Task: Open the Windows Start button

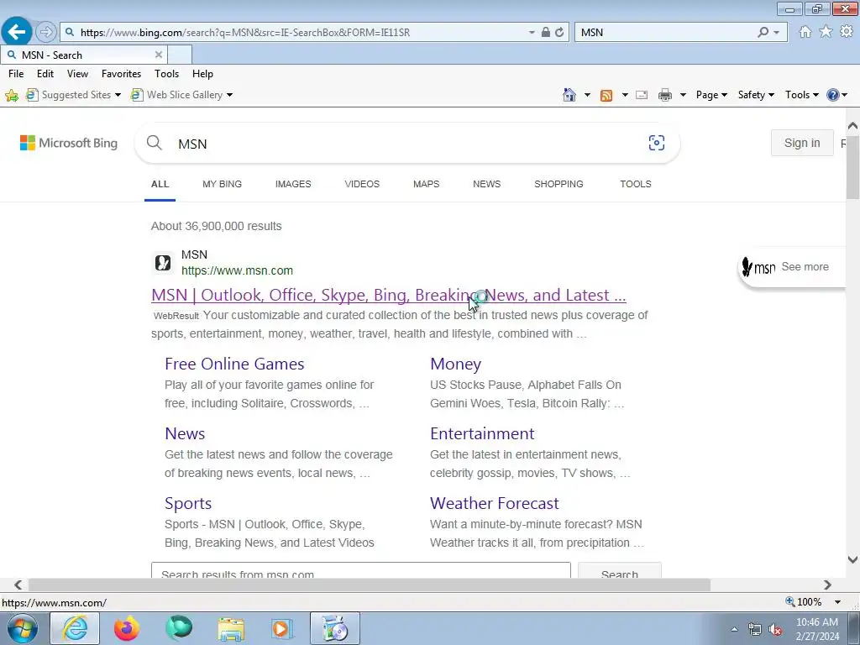Action: [23, 628]
